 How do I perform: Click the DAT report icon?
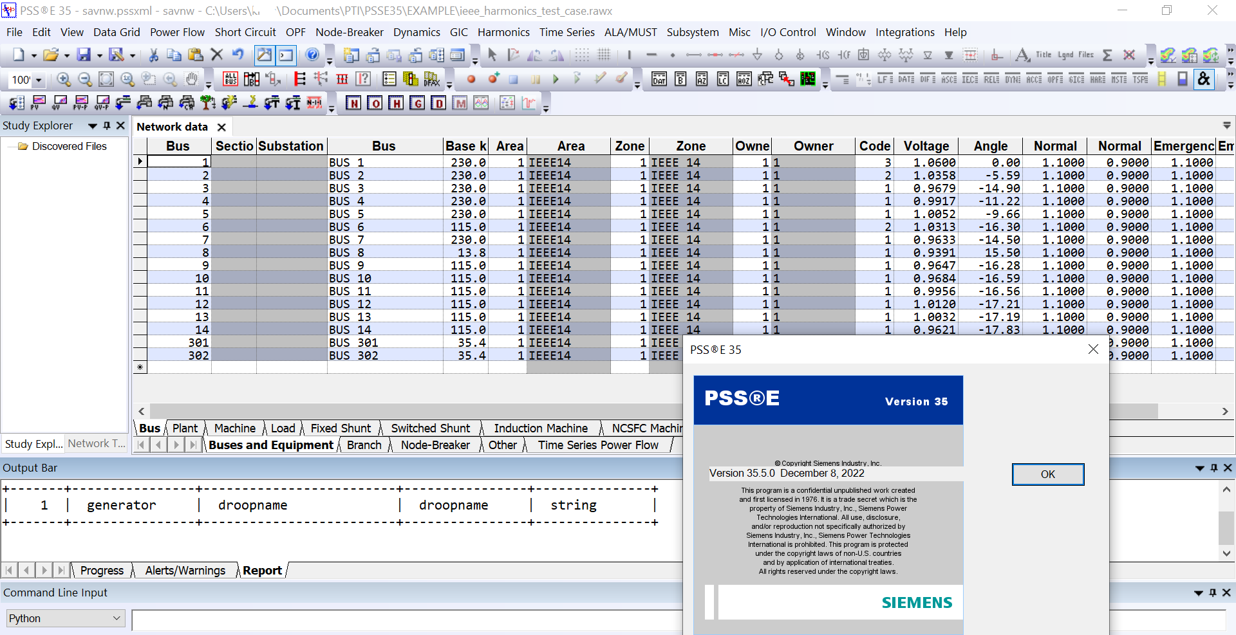[659, 79]
